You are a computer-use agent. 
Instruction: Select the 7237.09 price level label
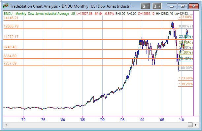10,63
